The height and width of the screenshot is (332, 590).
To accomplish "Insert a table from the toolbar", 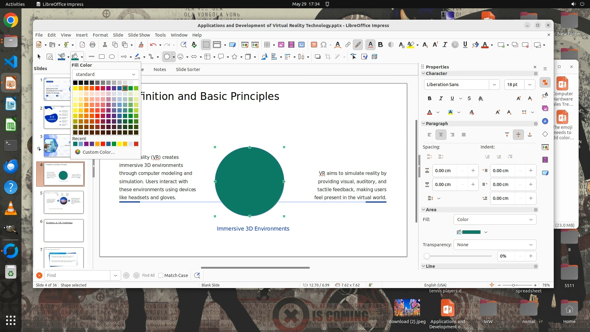I will [267, 45].
